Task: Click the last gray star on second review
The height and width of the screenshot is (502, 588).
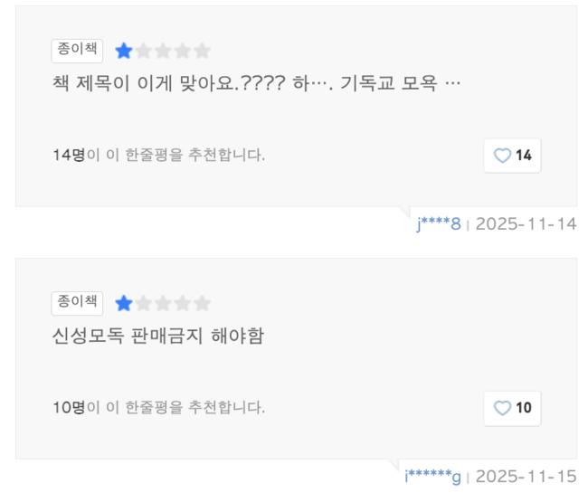Action: [x=203, y=303]
